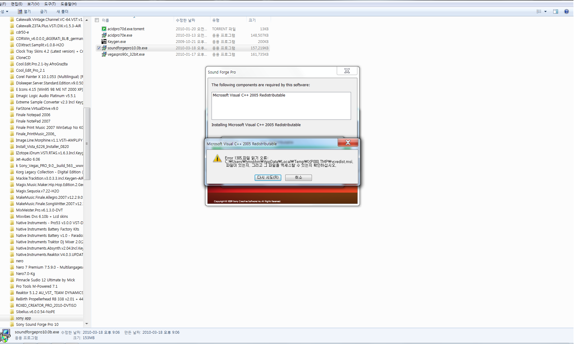
Task: Click the open (열기) toolbar icon
Action: 20,11
